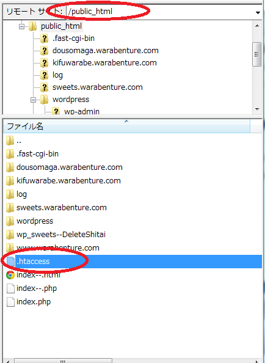Click the folder icon of wordpress in file list
The width and height of the screenshot is (265, 363).
[10, 221]
